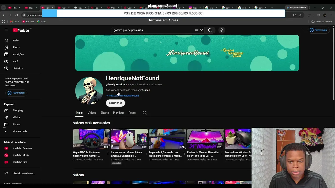Click Fazer login in the top bar

point(318,30)
